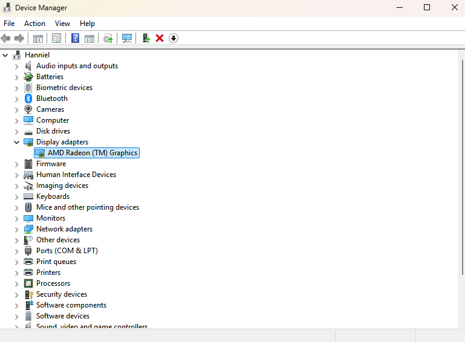Screen dimensions: 465x342
Task: Expand the Audio inputs and outputs category
Action: [x=16, y=66]
